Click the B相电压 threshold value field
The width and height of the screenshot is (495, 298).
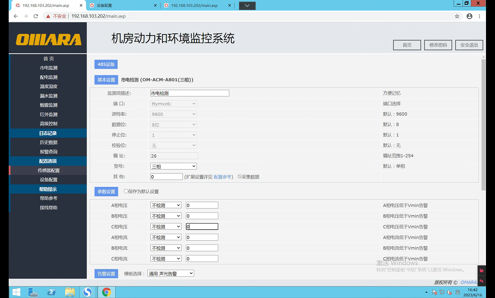202,216
